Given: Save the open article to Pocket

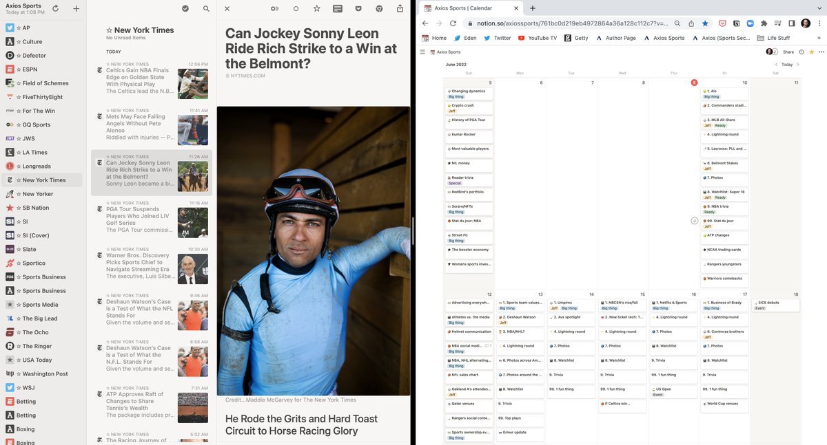Looking at the screenshot, I should (358, 8).
